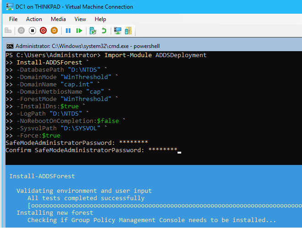The height and width of the screenshot is (228, 302).
Task: Click the orange Save state icon
Action: [54, 31]
